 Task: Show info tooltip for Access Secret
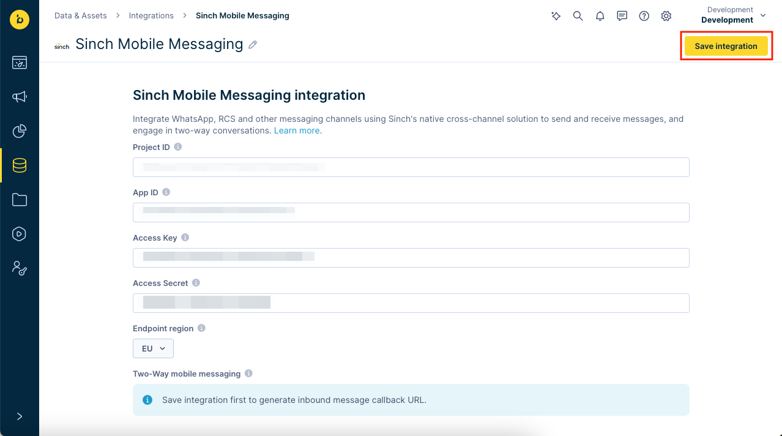tap(196, 283)
